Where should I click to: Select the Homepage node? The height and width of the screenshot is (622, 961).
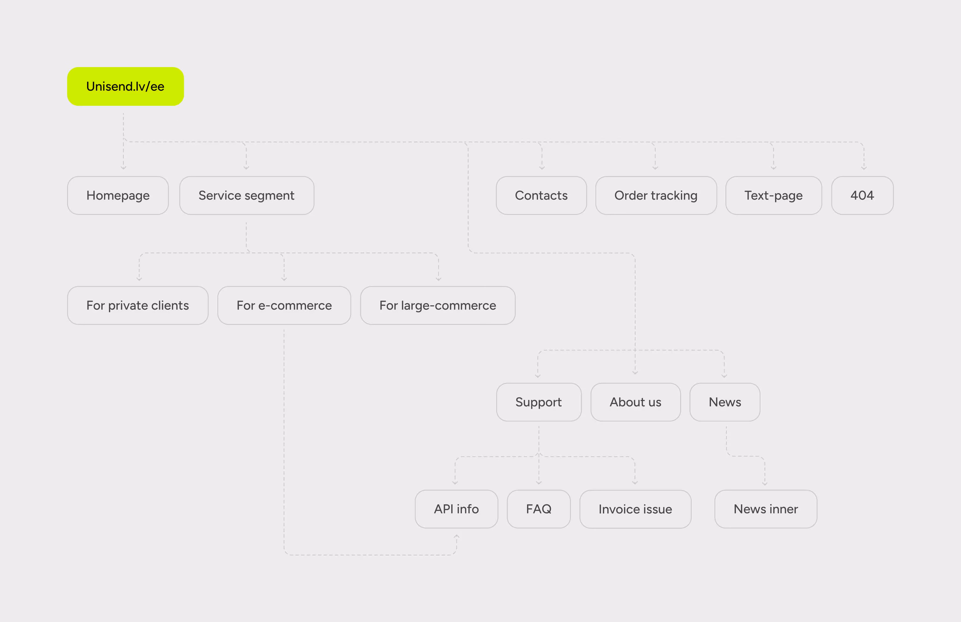point(118,195)
